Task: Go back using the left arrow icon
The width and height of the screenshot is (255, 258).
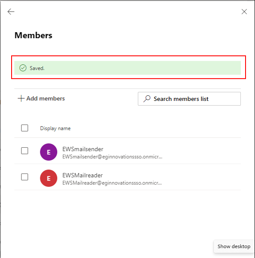Action: (11, 12)
